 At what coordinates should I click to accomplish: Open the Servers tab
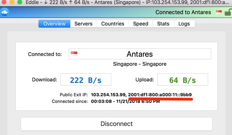[84, 24]
